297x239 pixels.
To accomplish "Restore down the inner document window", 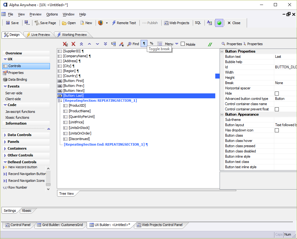I will [288, 14].
